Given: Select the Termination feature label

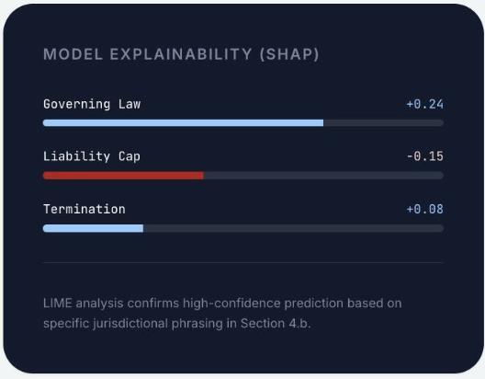Looking at the screenshot, I should pyautogui.click(x=85, y=209).
